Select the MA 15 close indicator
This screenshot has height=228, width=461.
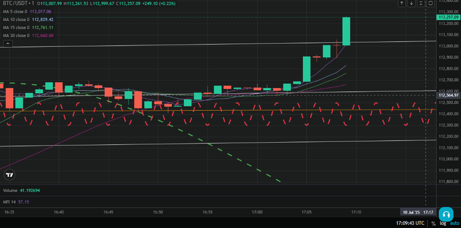point(16,28)
